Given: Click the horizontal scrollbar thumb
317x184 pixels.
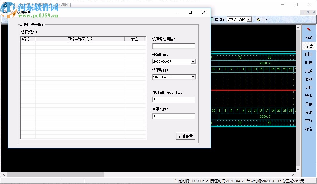Looking at the screenshot, I should (55, 175).
